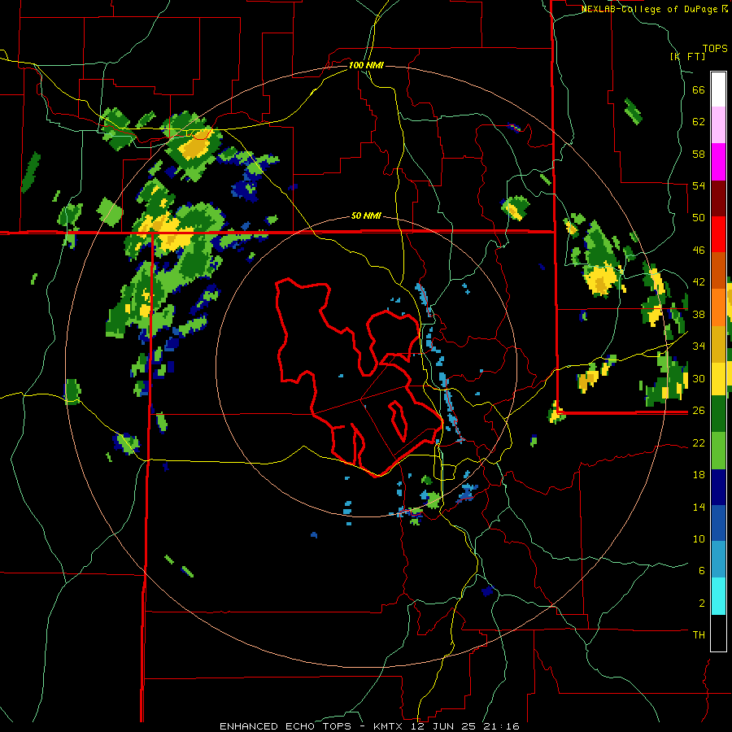The image size is (732, 732).
Task: Click the white 66 kft color swatch
Action: (x=718, y=89)
